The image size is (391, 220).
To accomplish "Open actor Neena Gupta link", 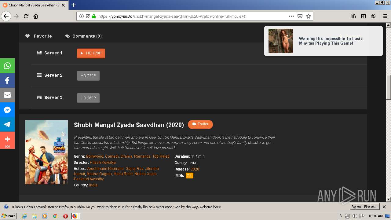I will click(x=145, y=174).
